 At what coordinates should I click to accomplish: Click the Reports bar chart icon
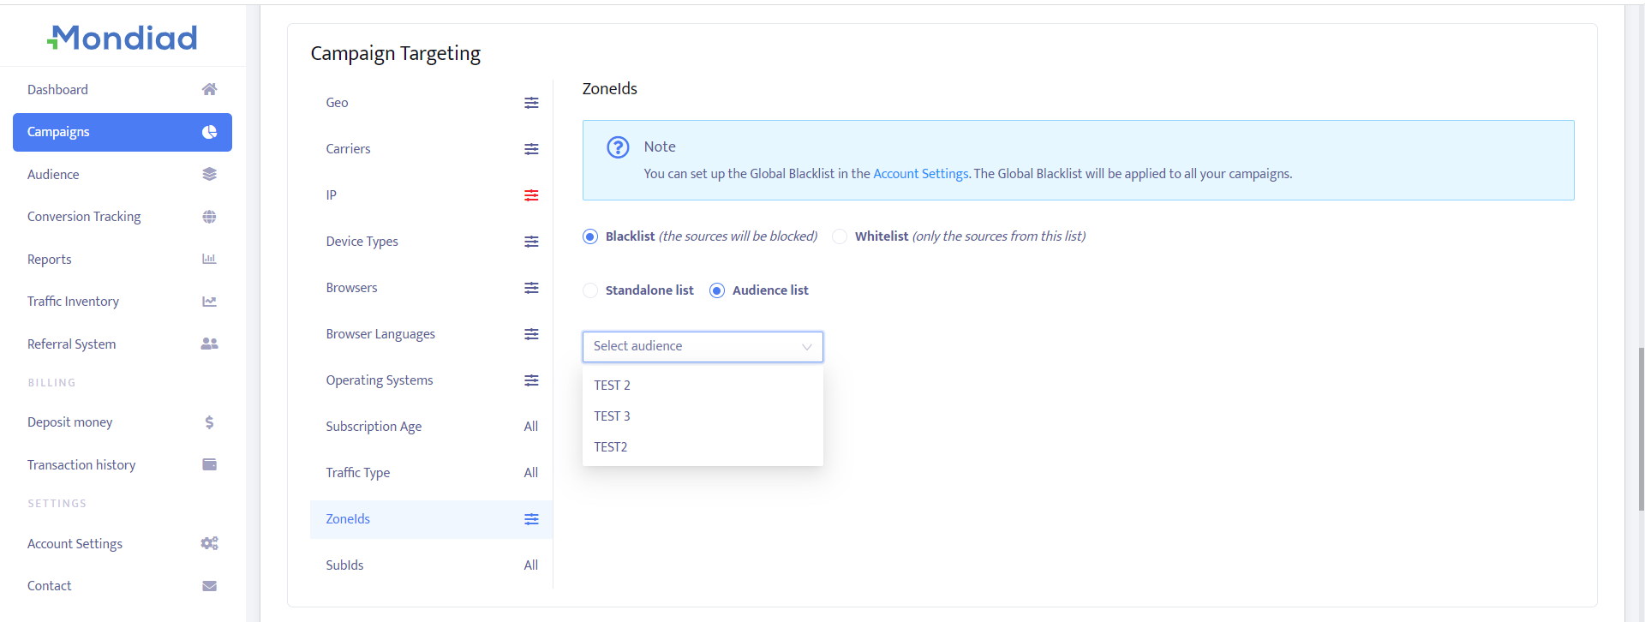coord(209,259)
